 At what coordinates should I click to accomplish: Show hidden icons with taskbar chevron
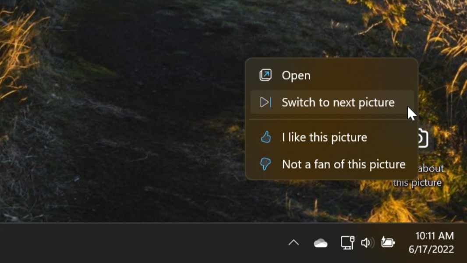294,242
